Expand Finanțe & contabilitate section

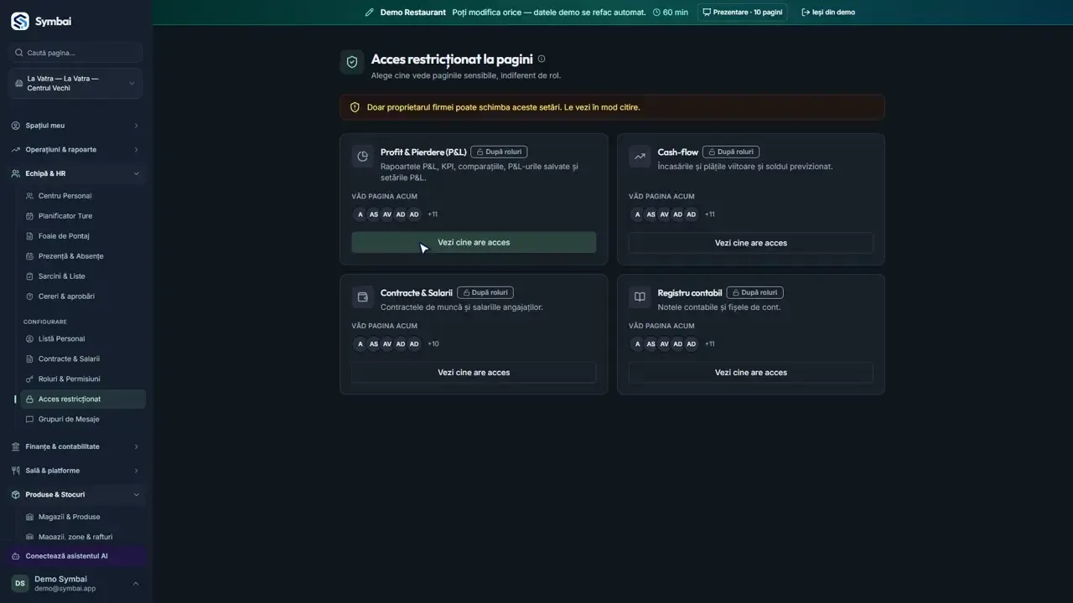(x=75, y=446)
